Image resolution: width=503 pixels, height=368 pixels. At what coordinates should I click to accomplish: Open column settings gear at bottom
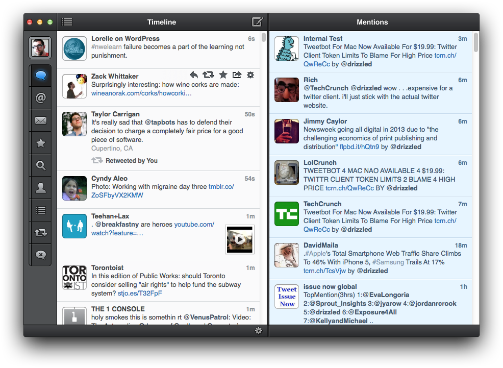[259, 331]
